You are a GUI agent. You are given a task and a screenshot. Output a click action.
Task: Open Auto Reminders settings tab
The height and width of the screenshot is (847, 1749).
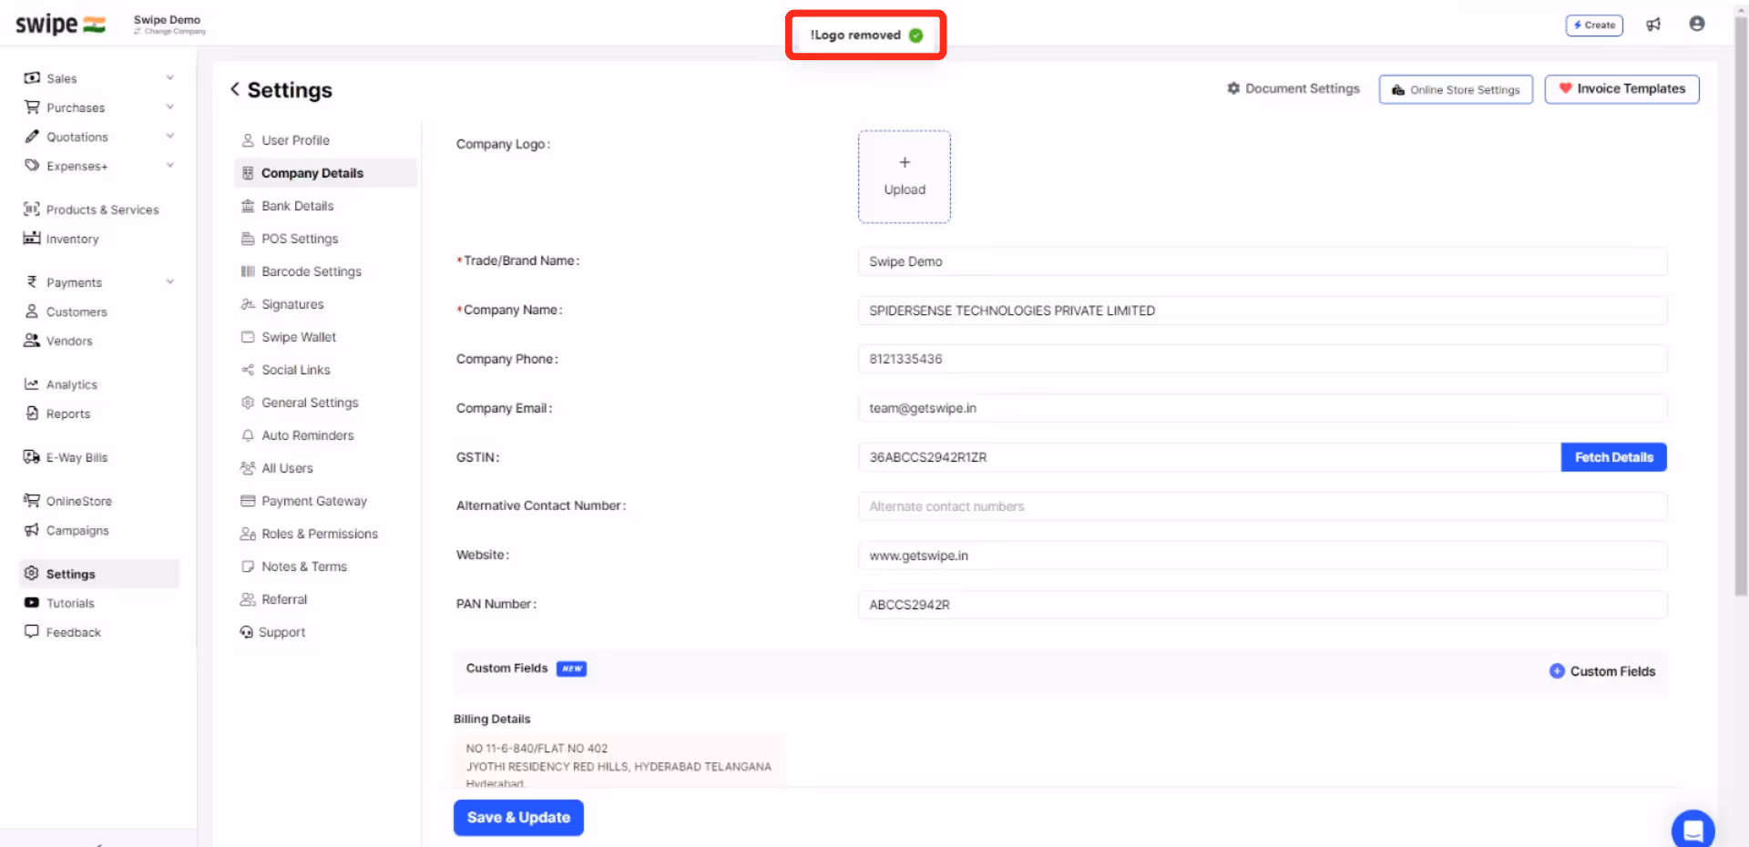pyautogui.click(x=325, y=435)
